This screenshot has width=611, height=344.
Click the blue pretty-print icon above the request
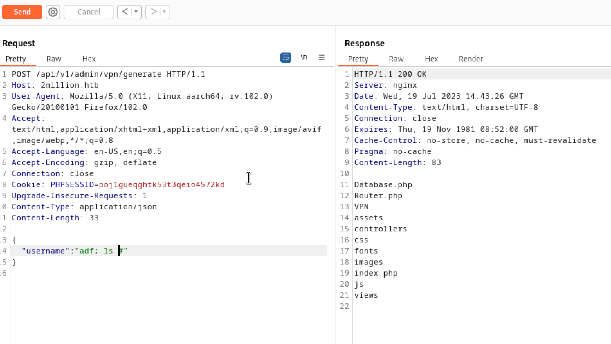[285, 57]
